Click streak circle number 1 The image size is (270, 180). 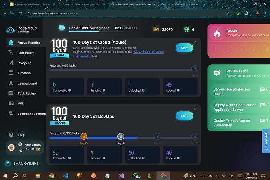pos(215,50)
